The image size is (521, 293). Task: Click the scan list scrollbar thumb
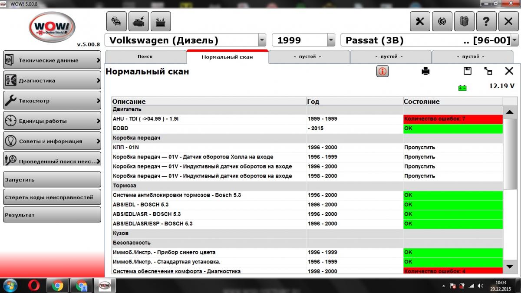tap(510, 154)
